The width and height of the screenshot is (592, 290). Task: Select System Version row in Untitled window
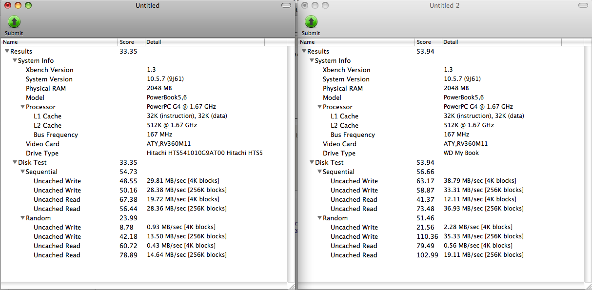pyautogui.click(x=144, y=79)
